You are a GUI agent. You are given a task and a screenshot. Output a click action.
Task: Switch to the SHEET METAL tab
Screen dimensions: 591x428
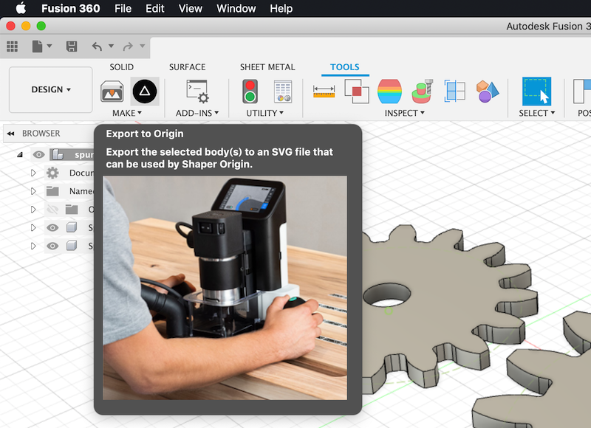coord(267,67)
